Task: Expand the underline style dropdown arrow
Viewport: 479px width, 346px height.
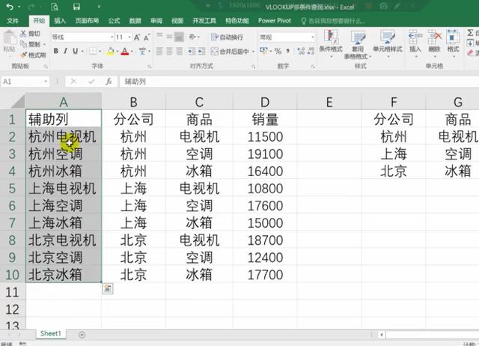Action: (x=82, y=52)
